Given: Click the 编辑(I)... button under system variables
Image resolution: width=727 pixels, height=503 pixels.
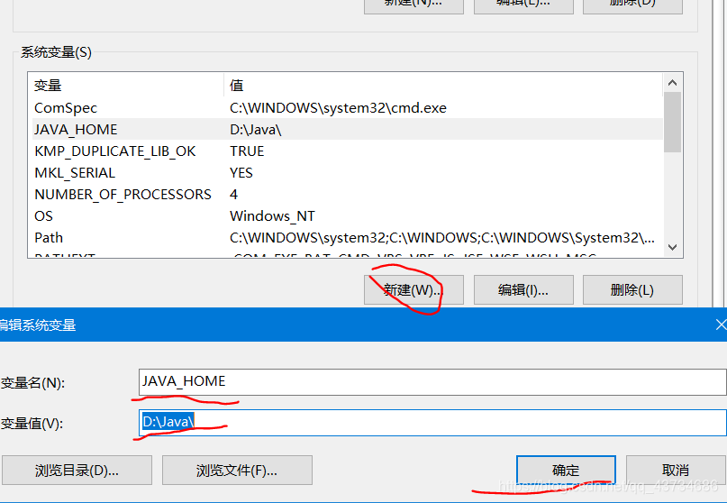Looking at the screenshot, I should [523, 290].
